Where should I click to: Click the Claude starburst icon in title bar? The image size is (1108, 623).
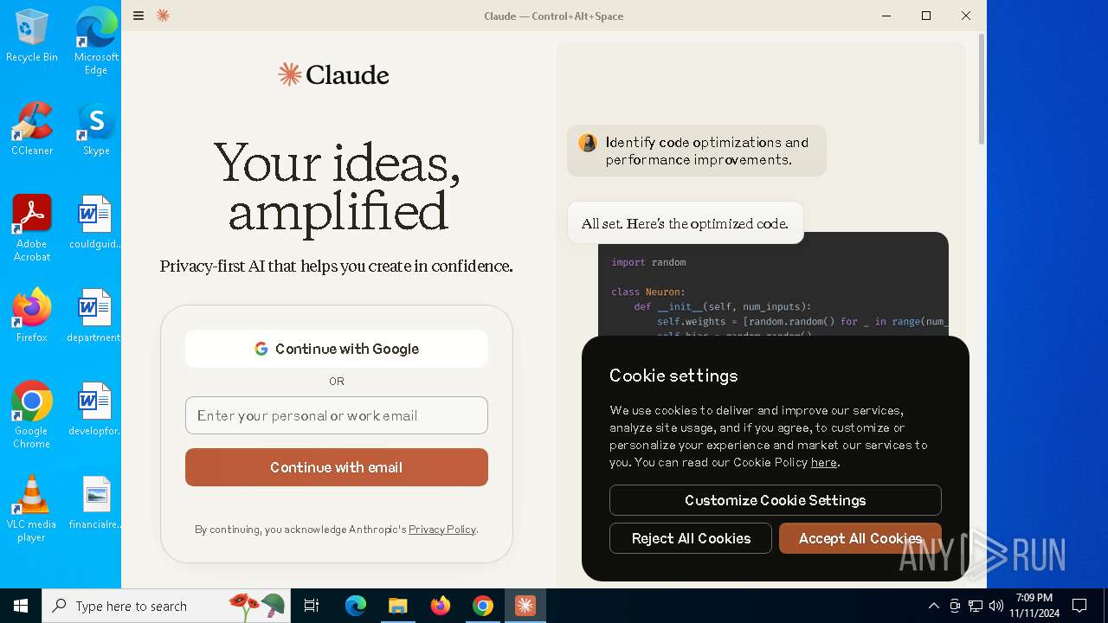(163, 16)
